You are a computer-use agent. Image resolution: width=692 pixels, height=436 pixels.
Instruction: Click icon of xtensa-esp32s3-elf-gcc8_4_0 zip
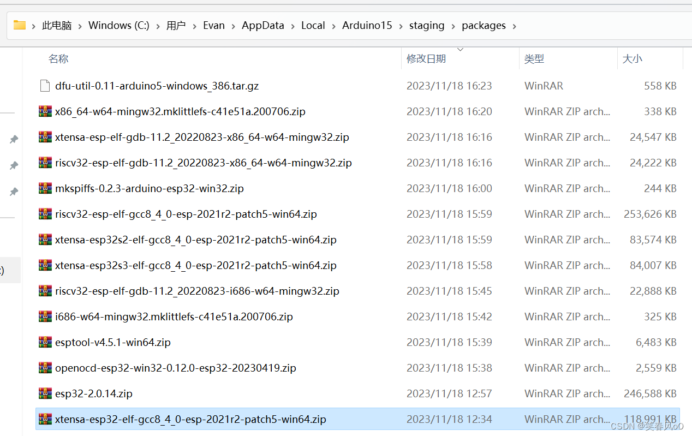[x=45, y=265]
